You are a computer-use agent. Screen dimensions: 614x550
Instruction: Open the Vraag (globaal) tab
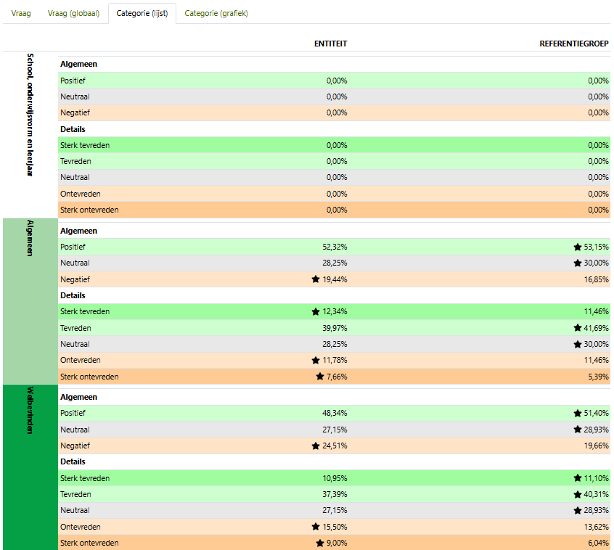(73, 13)
